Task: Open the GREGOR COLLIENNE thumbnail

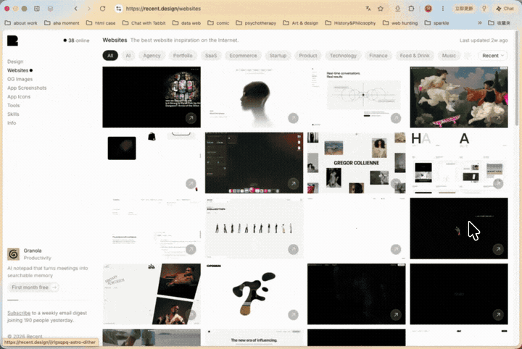Action: [x=356, y=163]
